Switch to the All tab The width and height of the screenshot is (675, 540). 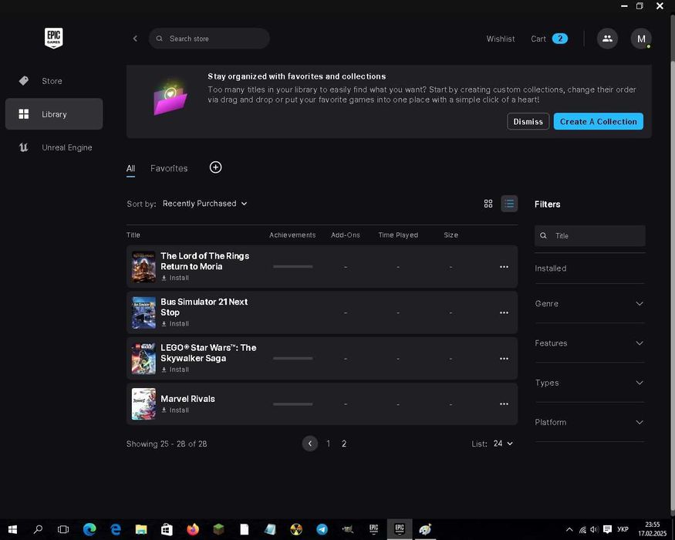(130, 168)
